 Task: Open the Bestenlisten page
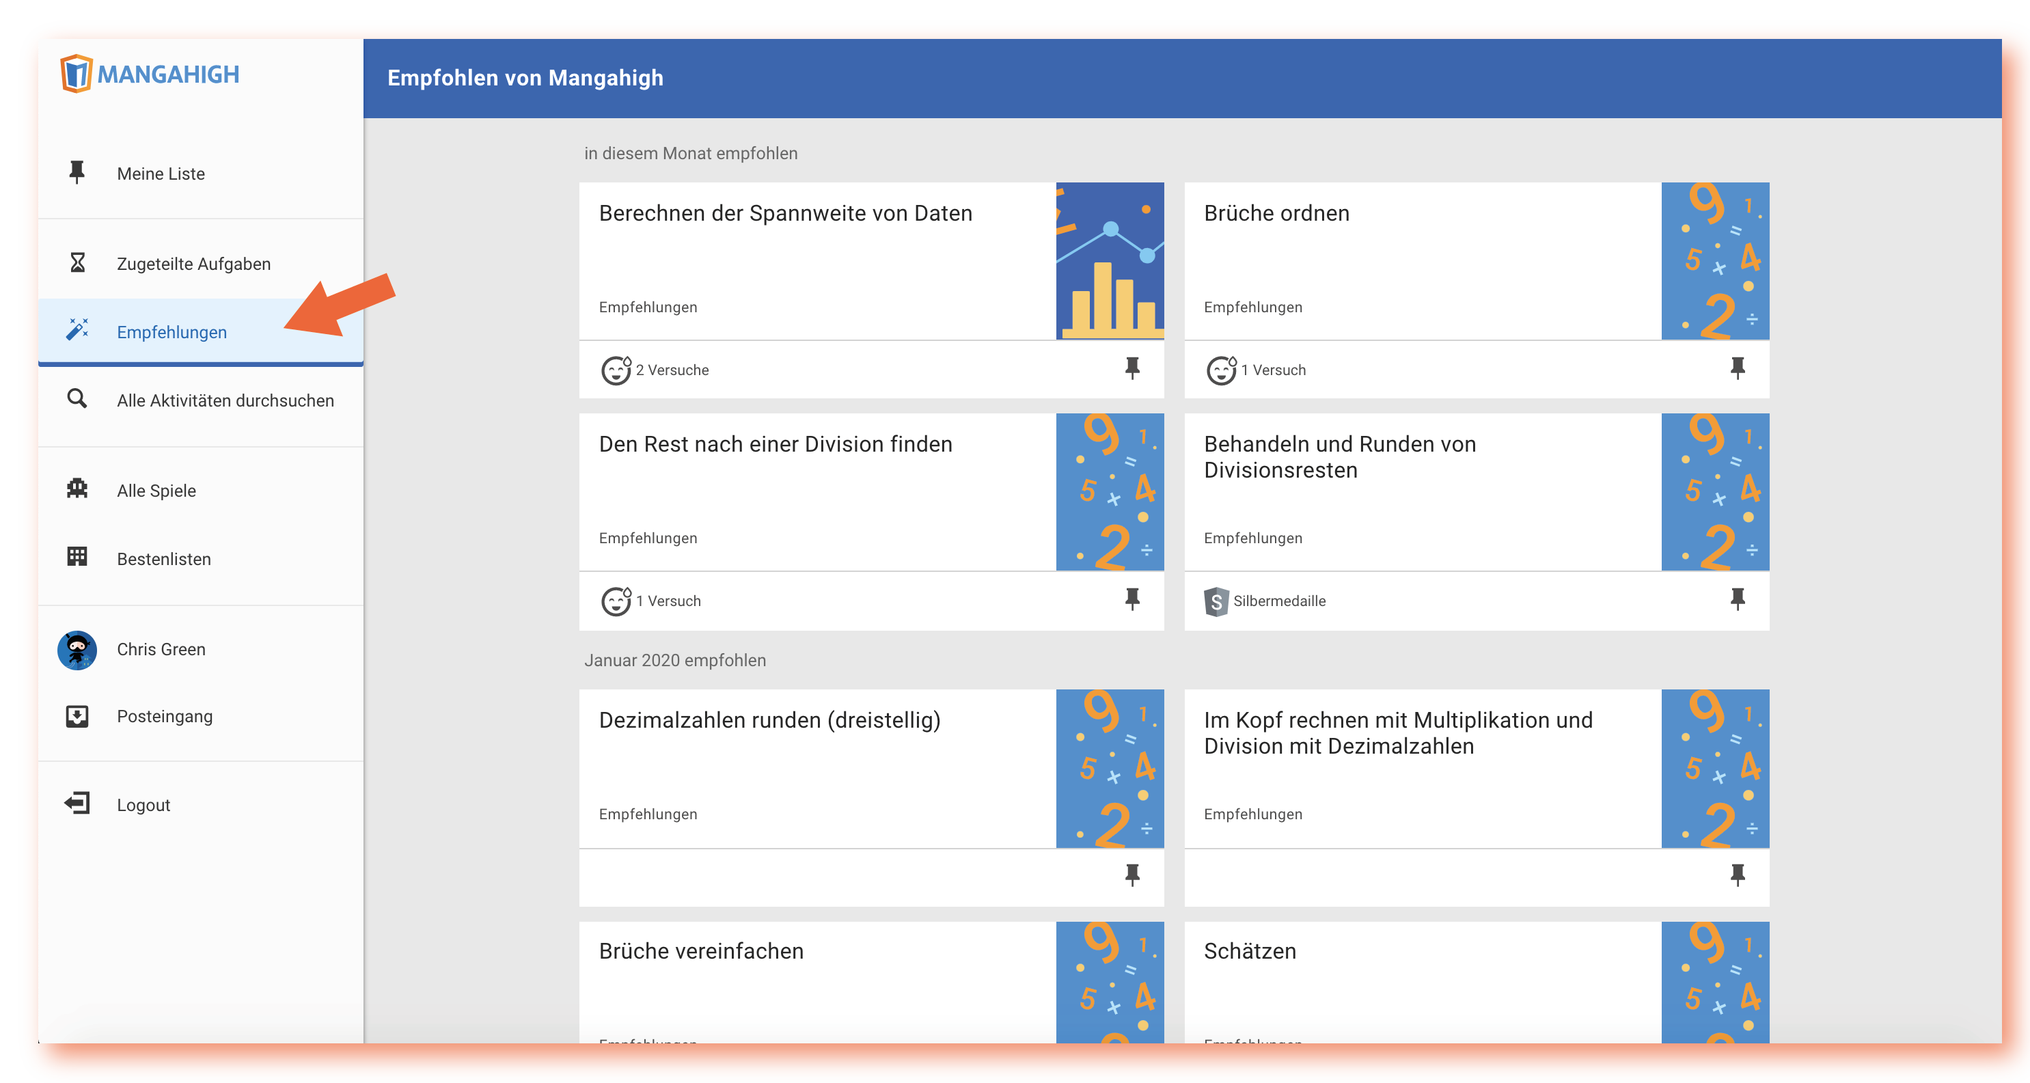pyautogui.click(x=200, y=559)
